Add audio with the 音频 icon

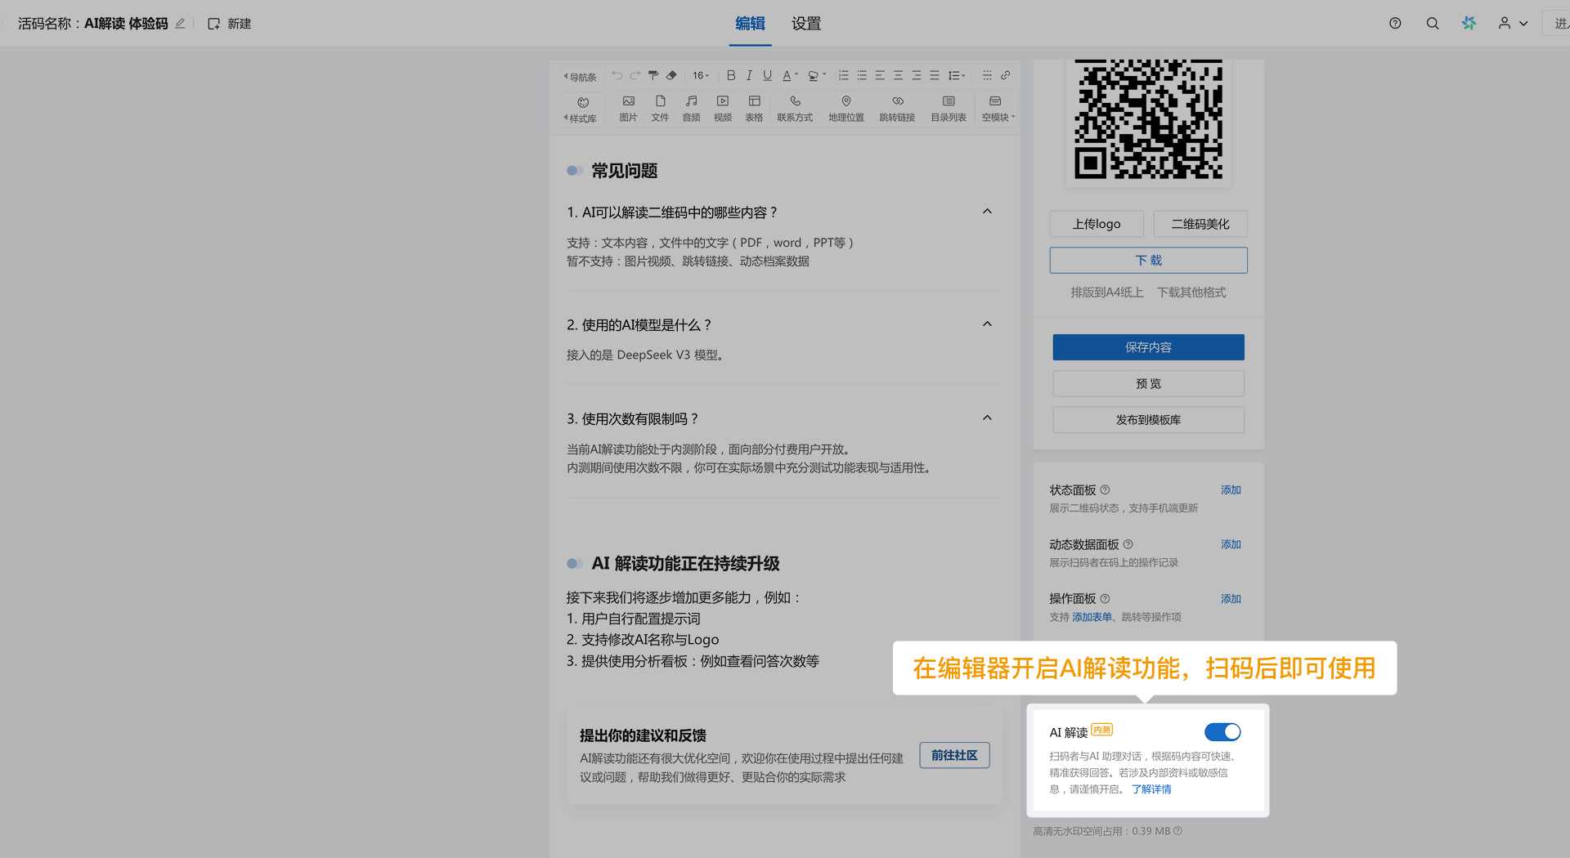tap(691, 107)
